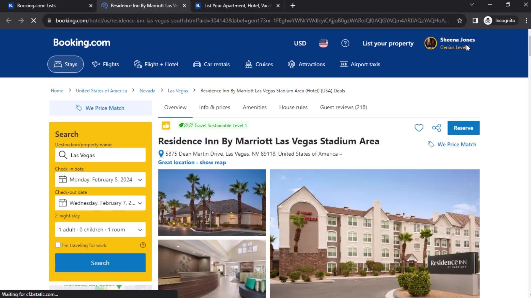Stop page loading in browser toolbar
The width and height of the screenshot is (531, 298).
click(33, 20)
